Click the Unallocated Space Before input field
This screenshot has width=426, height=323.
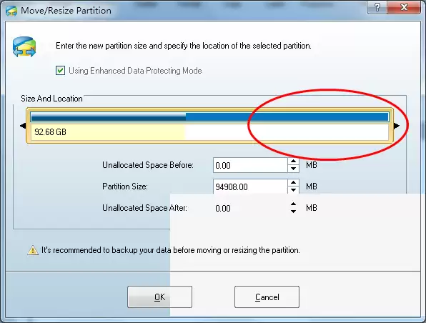[x=250, y=165]
